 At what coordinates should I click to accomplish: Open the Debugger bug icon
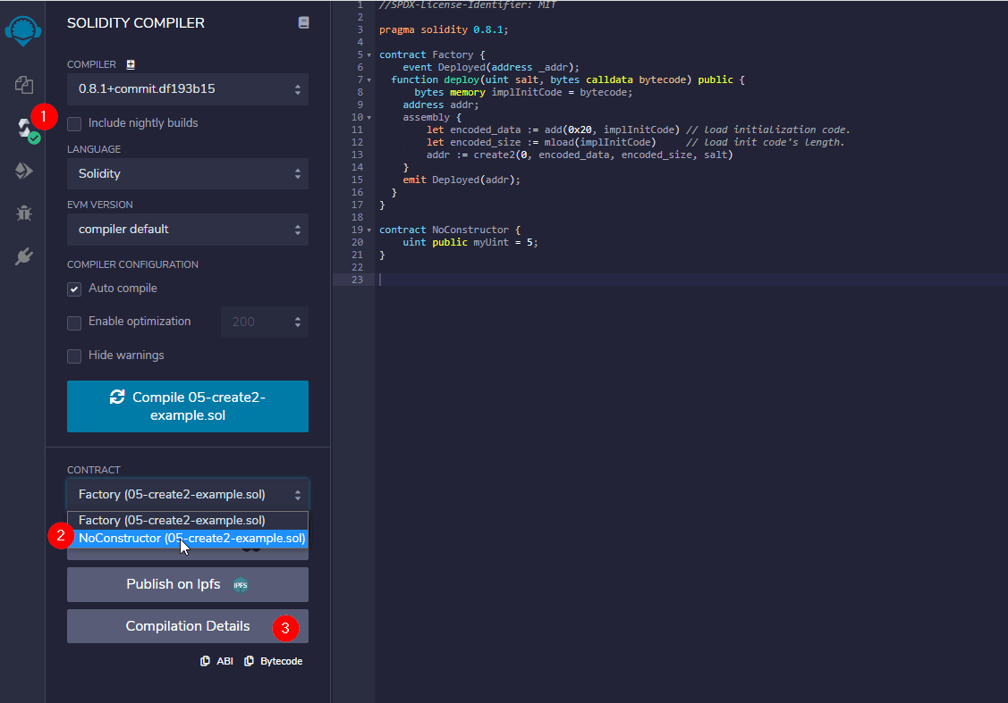point(24,213)
